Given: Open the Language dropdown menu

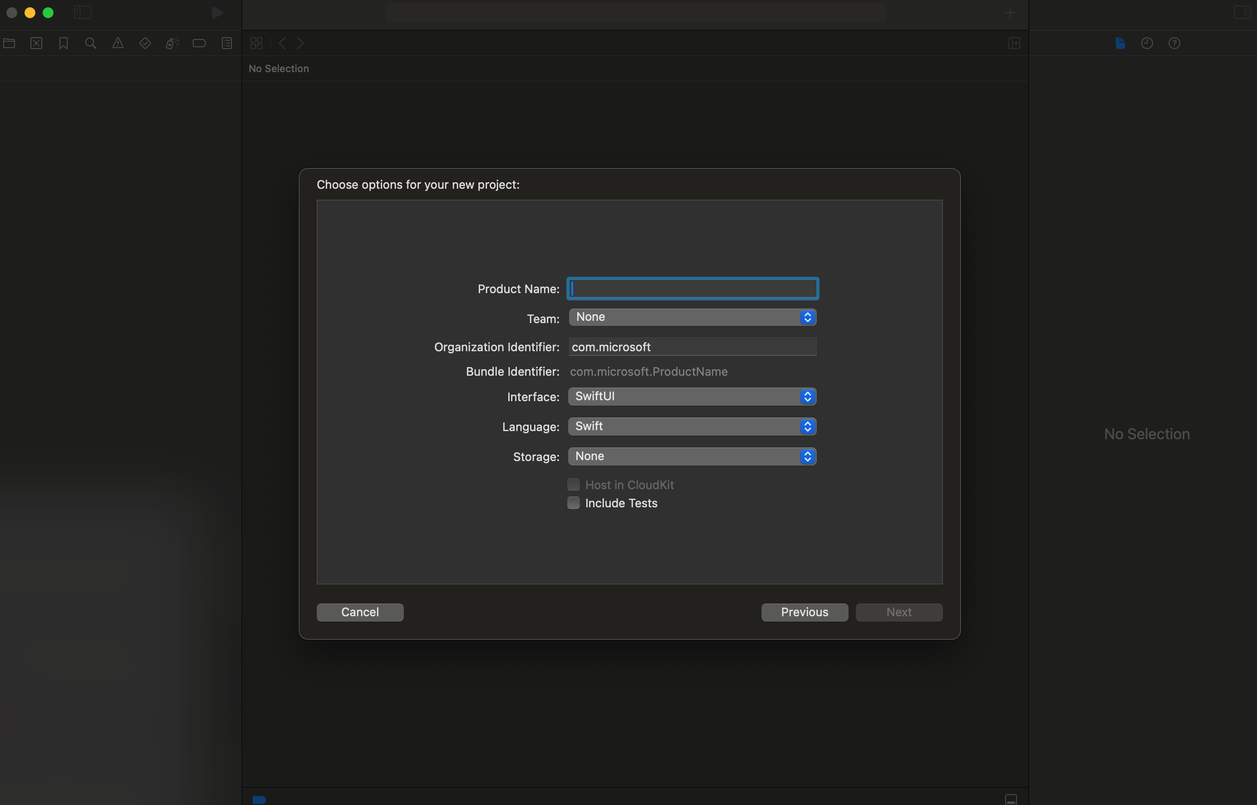Looking at the screenshot, I should click(x=692, y=426).
